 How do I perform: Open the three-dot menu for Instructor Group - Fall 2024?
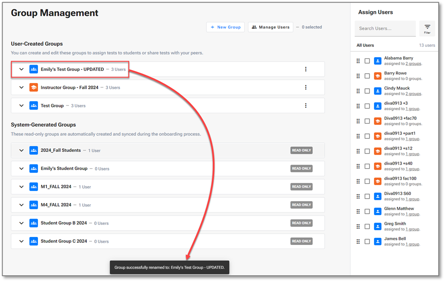[306, 87]
